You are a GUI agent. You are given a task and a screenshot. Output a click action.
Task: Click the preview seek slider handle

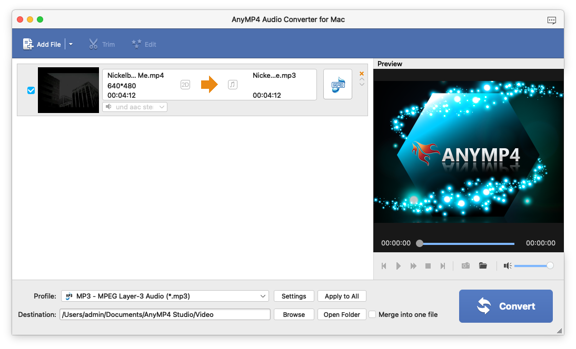pos(420,243)
